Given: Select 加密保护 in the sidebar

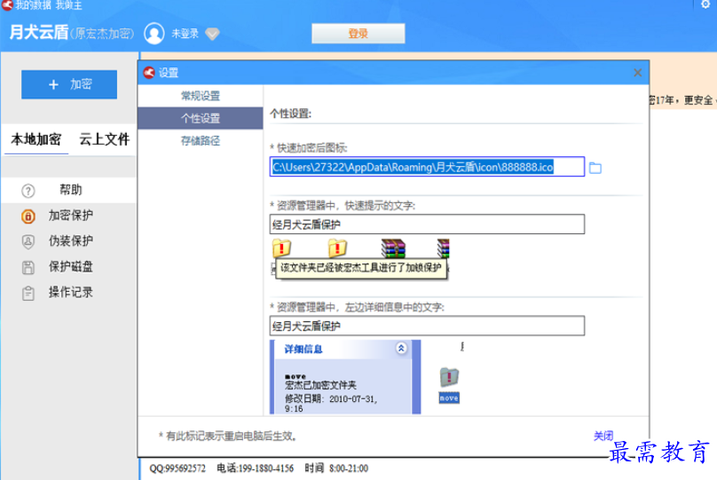Looking at the screenshot, I should 71,216.
